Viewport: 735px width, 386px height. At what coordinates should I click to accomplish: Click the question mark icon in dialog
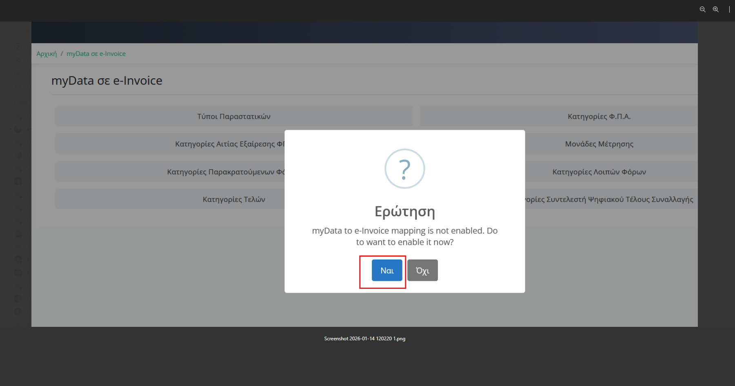click(x=404, y=169)
